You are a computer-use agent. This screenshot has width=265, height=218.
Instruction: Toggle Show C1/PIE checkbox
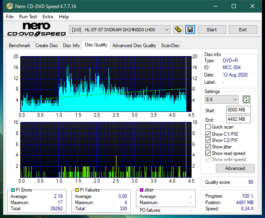(208, 134)
